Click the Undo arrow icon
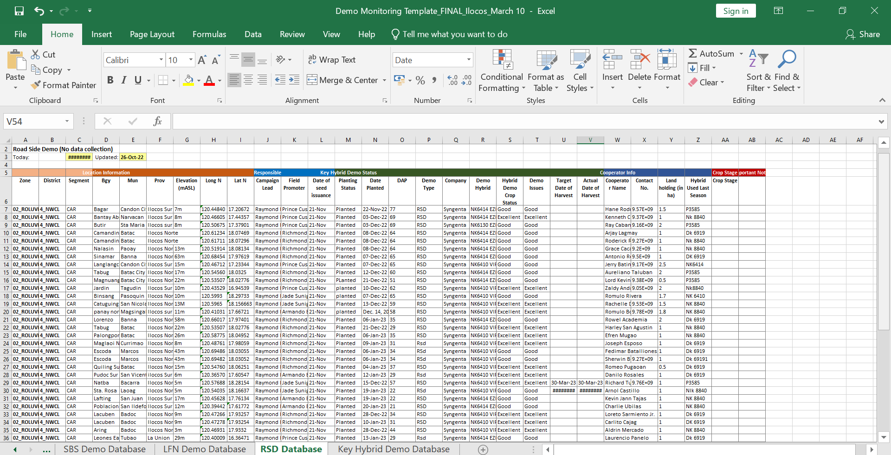 [39, 11]
